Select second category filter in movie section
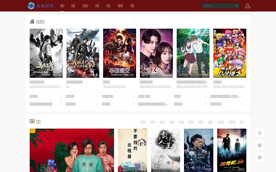 coord(153,122)
